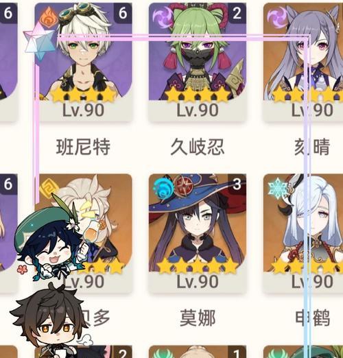Open Shenhe's white-haired portrait card
The height and width of the screenshot is (358, 343).
(x=303, y=233)
